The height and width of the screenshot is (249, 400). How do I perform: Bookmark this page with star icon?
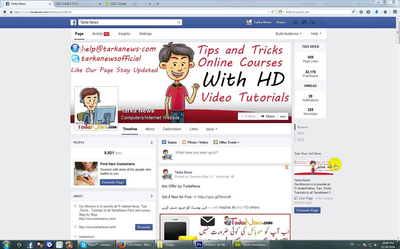click(x=361, y=12)
